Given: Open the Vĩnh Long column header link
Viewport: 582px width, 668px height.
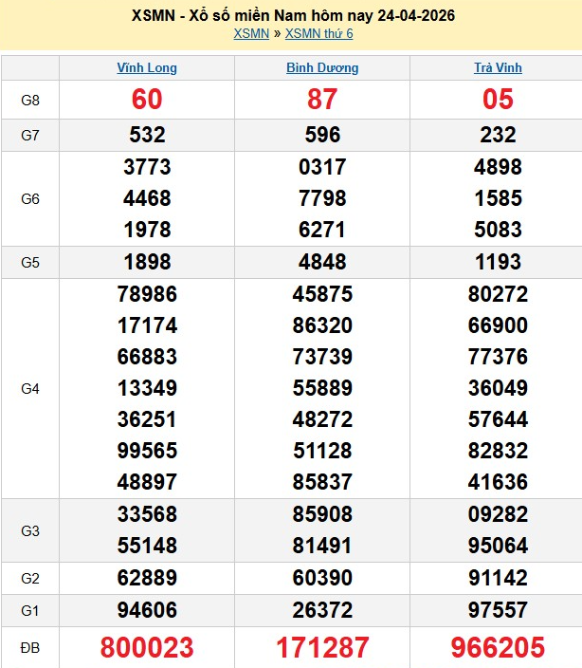Looking at the screenshot, I should (x=147, y=68).
